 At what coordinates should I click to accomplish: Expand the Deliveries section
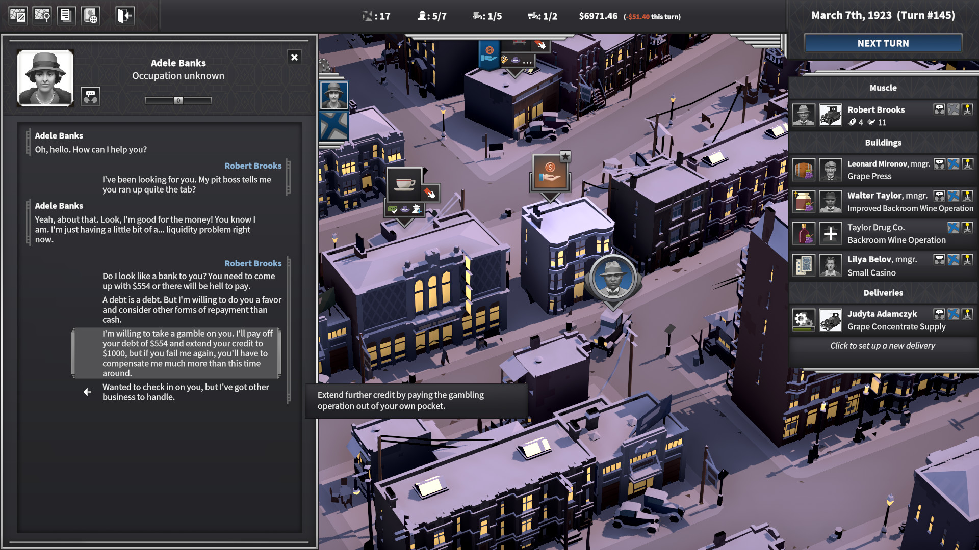pyautogui.click(x=883, y=293)
